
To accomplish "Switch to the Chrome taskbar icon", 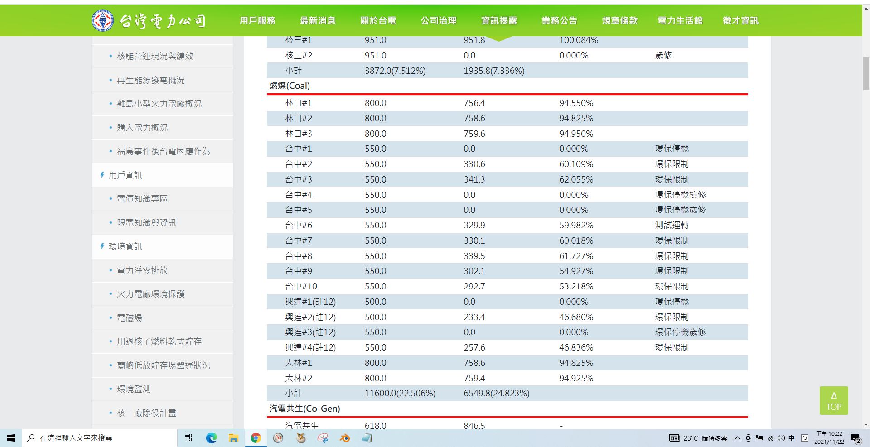I will click(x=256, y=438).
